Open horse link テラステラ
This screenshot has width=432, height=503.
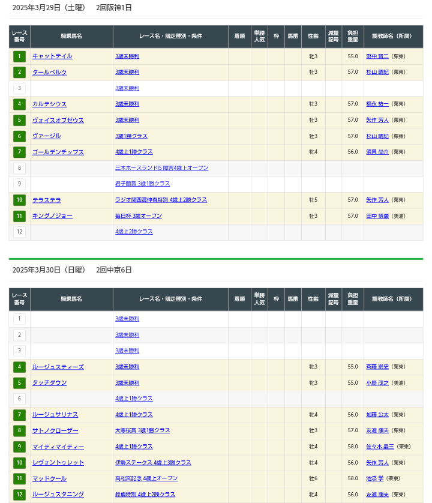(47, 200)
